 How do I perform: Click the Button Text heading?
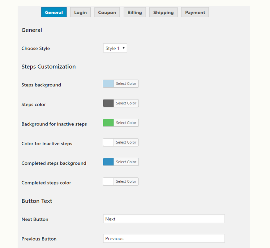coord(37,201)
